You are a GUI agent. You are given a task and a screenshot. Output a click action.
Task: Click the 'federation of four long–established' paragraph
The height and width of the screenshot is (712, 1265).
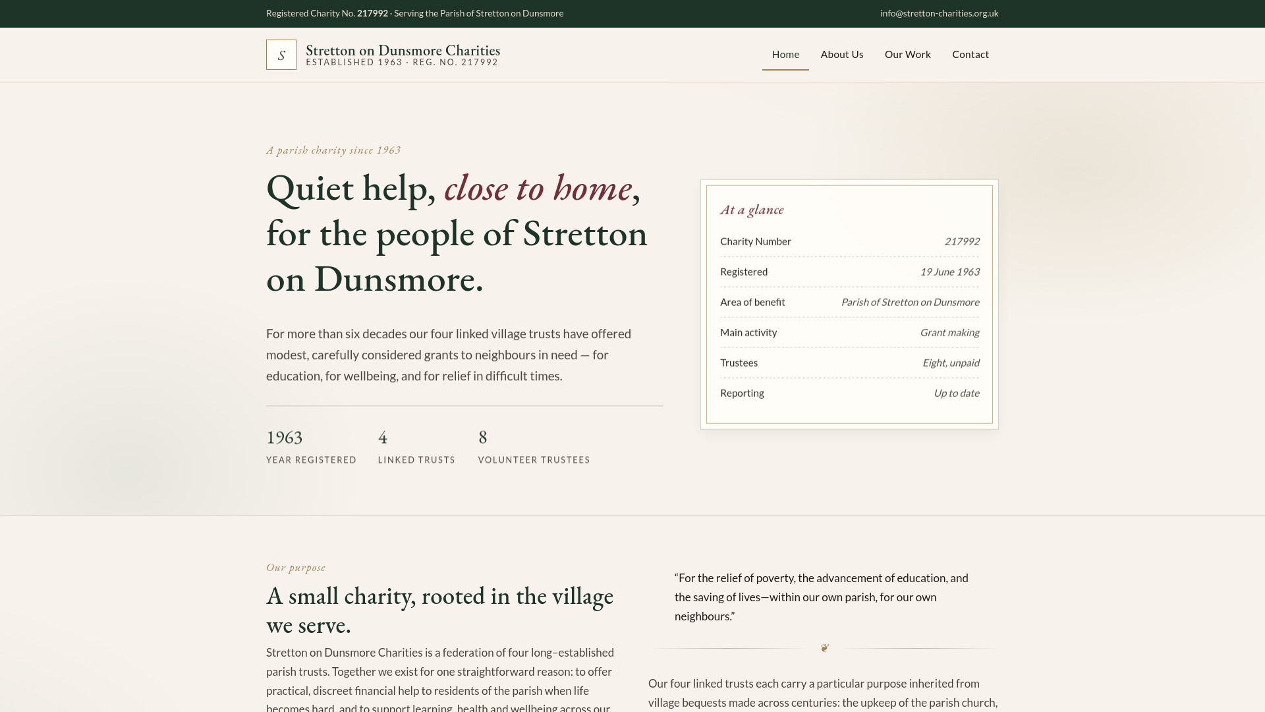[440, 679]
